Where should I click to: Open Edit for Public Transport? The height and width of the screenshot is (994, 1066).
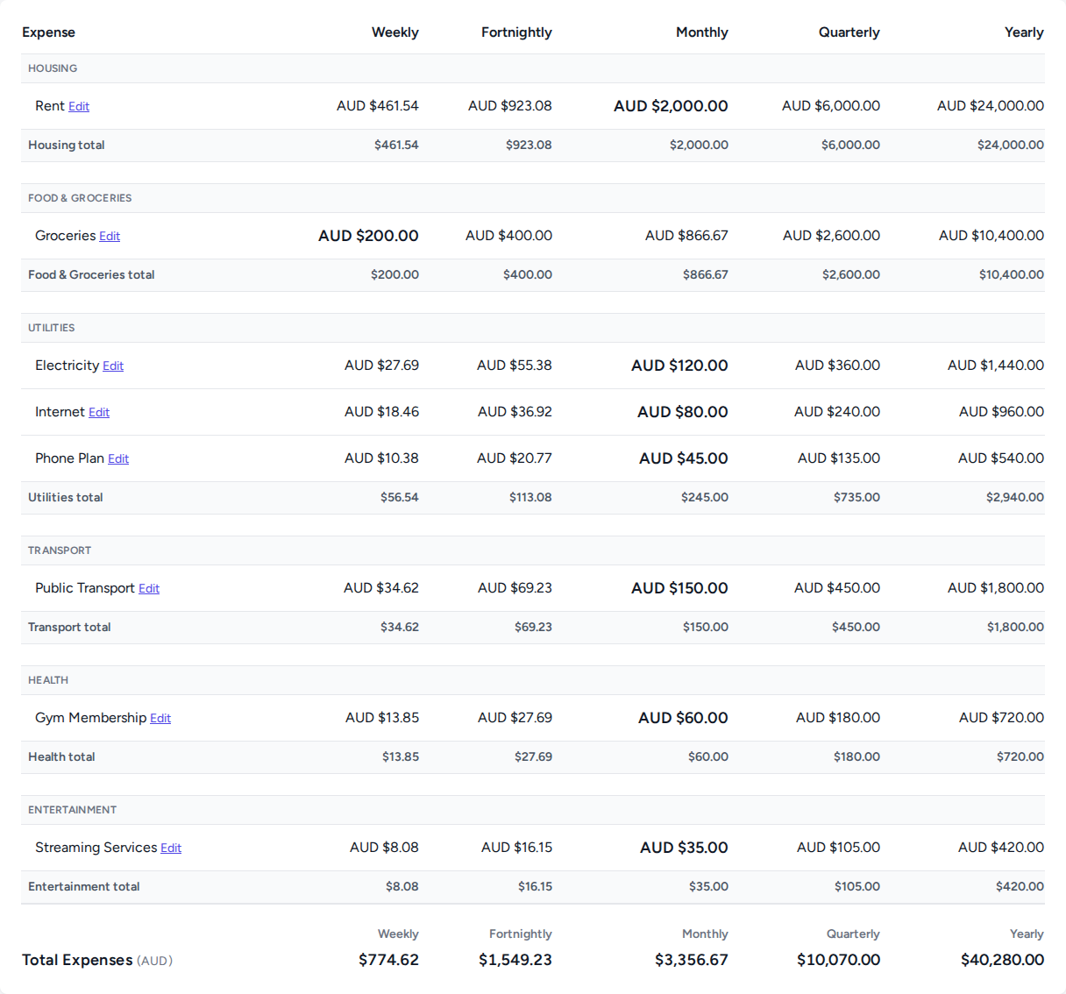pyautogui.click(x=149, y=588)
